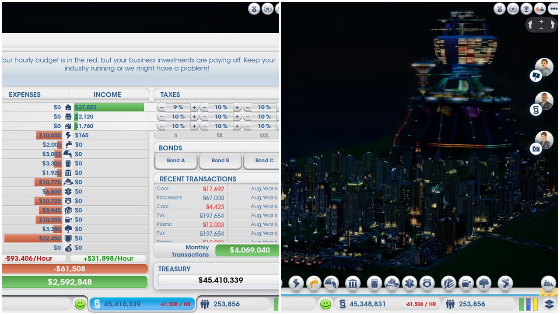Decrease residential high-wealth tax rate
Screen dimensions: 560x315
pyautogui.click(x=248, y=108)
